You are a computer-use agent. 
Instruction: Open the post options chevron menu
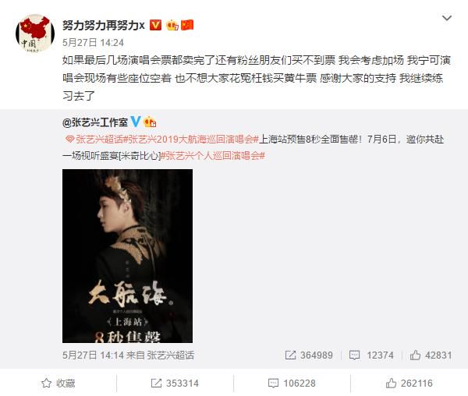[446, 18]
